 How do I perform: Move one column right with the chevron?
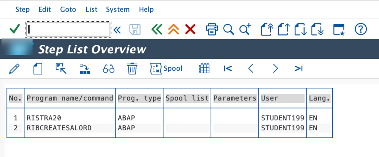click(x=275, y=69)
